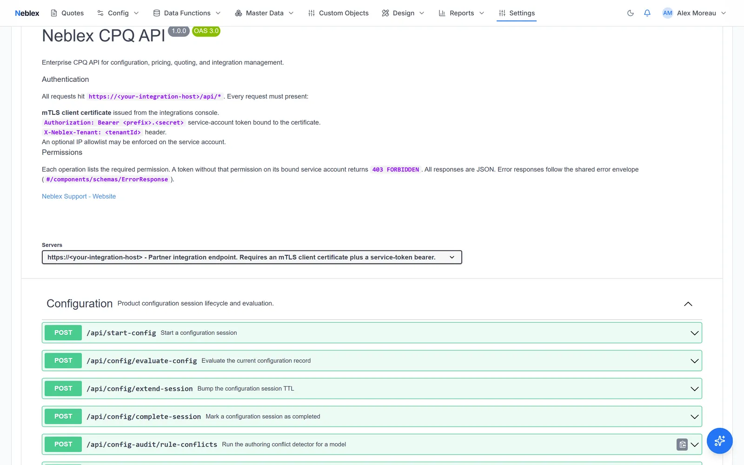This screenshot has height=465, width=744.
Task: Click the OAS 3.0 badge
Action: point(206,31)
